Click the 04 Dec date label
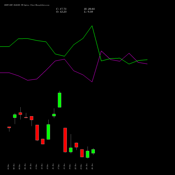This screenshot has width=175, height=175. [x=25, y=167]
